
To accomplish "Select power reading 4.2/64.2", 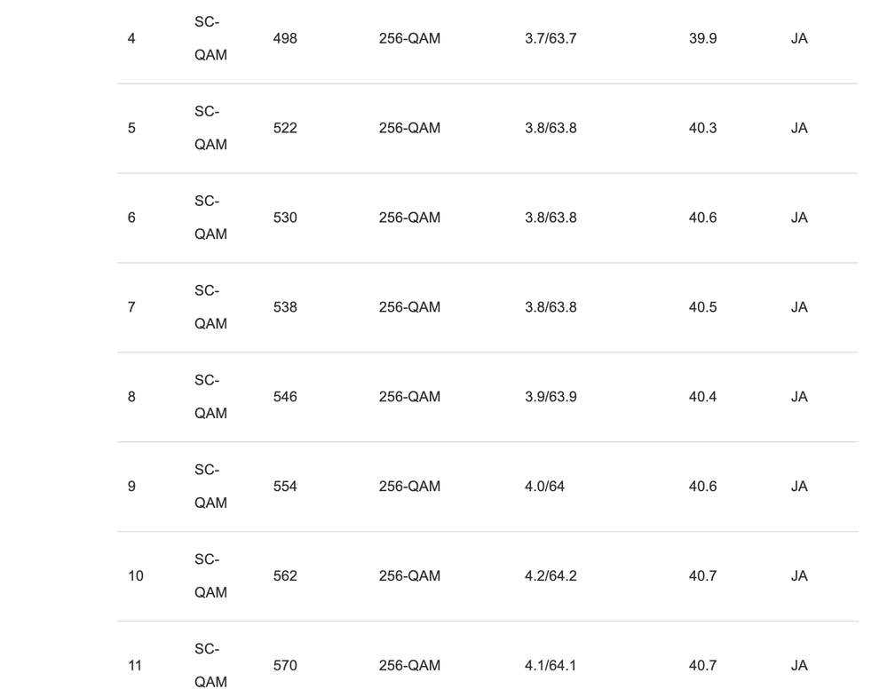I will [x=550, y=577].
